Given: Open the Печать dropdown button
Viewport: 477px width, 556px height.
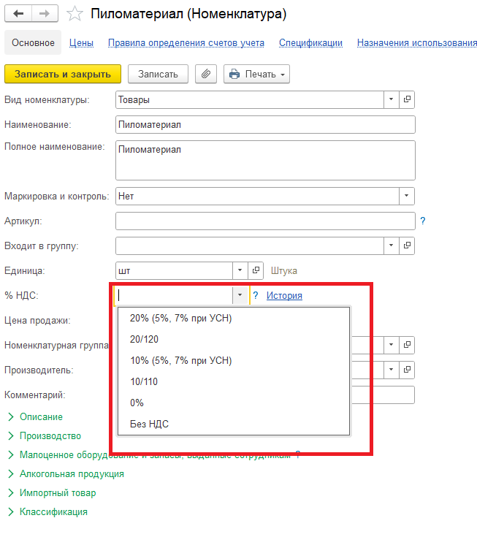Looking at the screenshot, I should click(256, 74).
